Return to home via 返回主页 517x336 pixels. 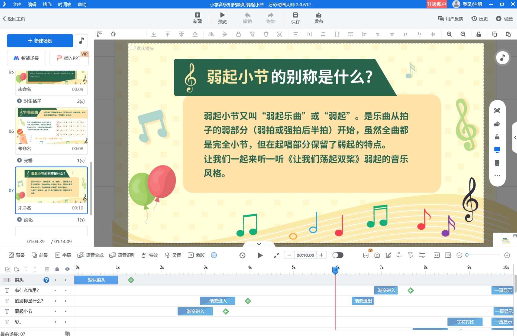pyautogui.click(x=14, y=19)
